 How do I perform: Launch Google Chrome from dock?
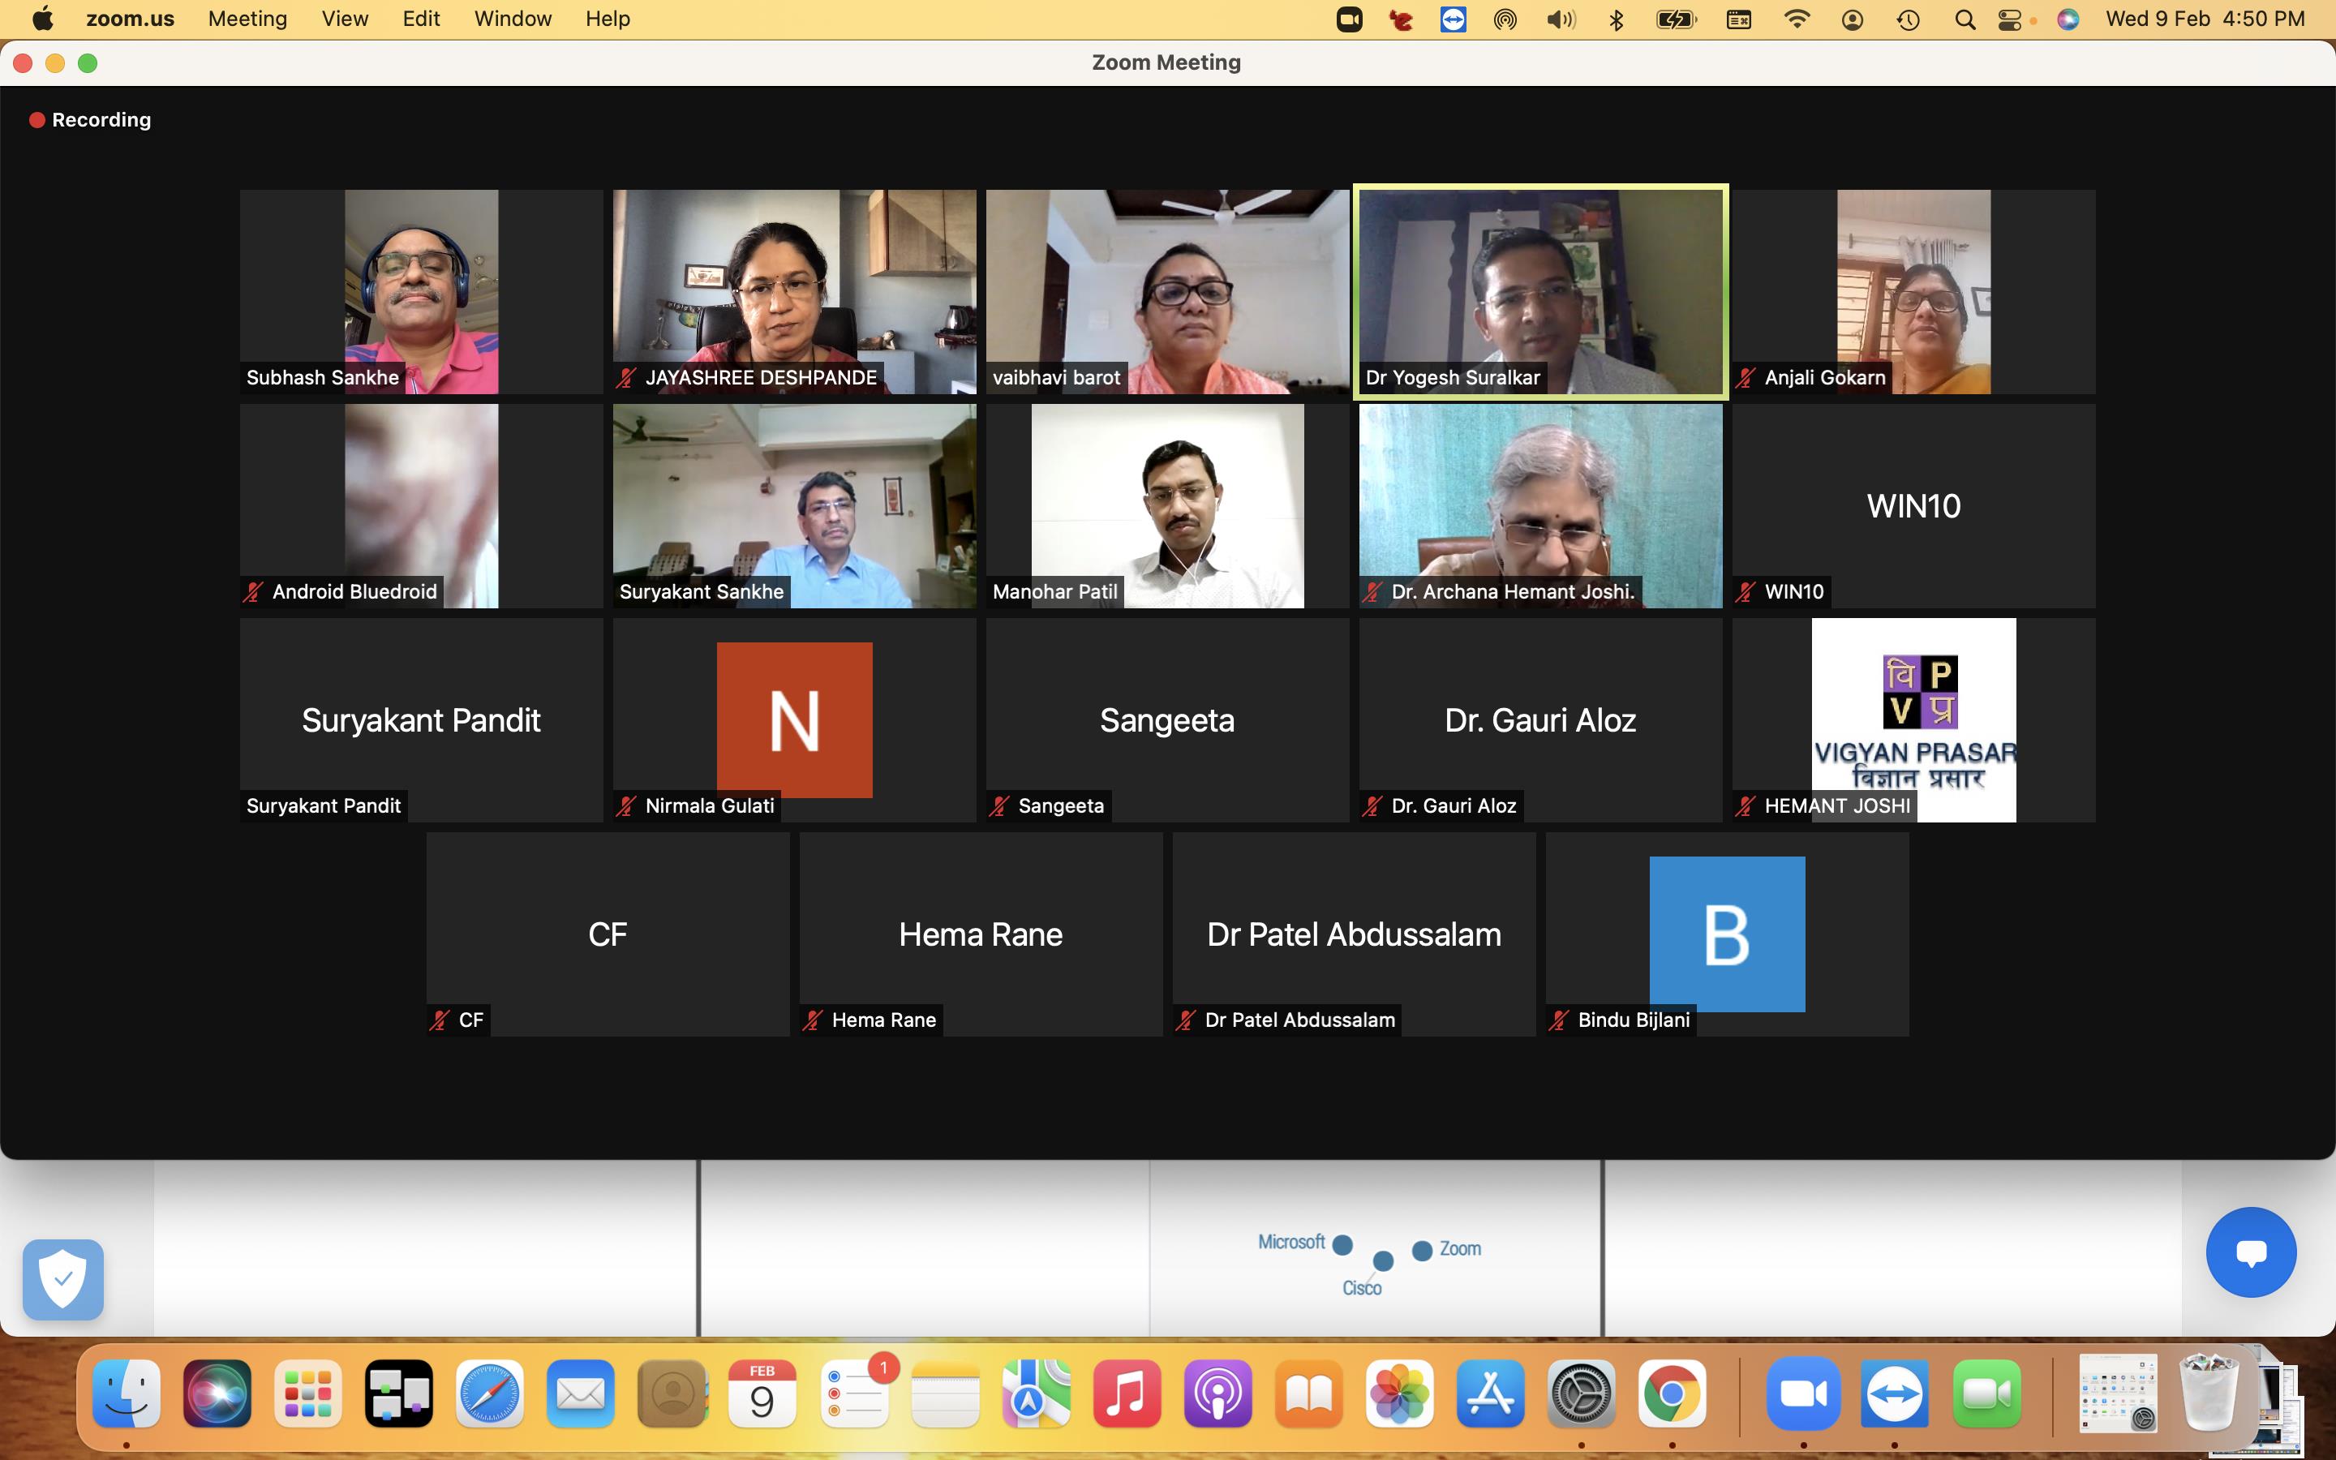(1672, 1393)
